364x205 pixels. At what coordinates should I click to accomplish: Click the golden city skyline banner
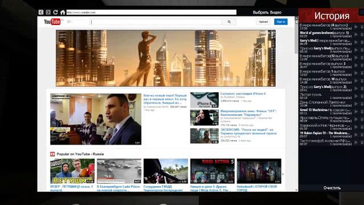click(x=166, y=58)
